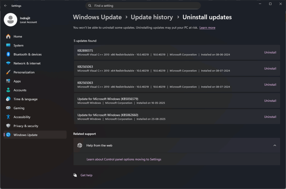Uninstall update KB2890375
This screenshot has height=189, width=286.
270,52
